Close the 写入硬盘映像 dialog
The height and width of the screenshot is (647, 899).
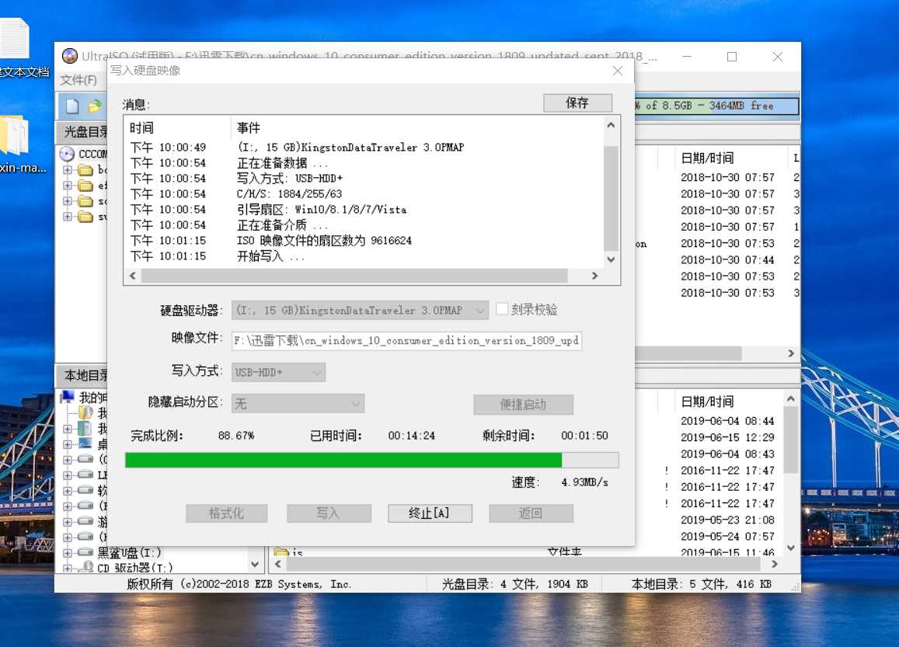(x=618, y=71)
